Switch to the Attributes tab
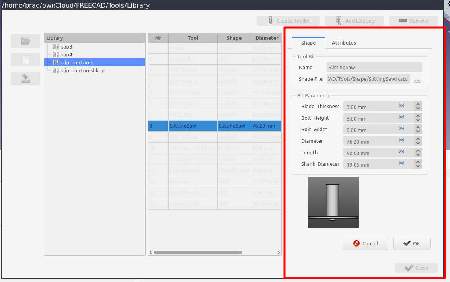 344,43
